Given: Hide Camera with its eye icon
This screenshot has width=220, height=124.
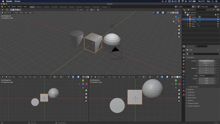Looking at the screenshot, I should 218,17.
